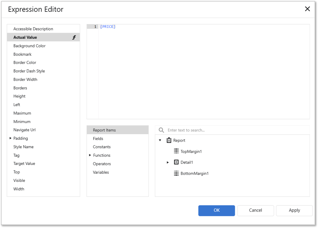This screenshot has height=228, width=318.
Task: Select the Border Width property
Action: pyautogui.click(x=43, y=80)
